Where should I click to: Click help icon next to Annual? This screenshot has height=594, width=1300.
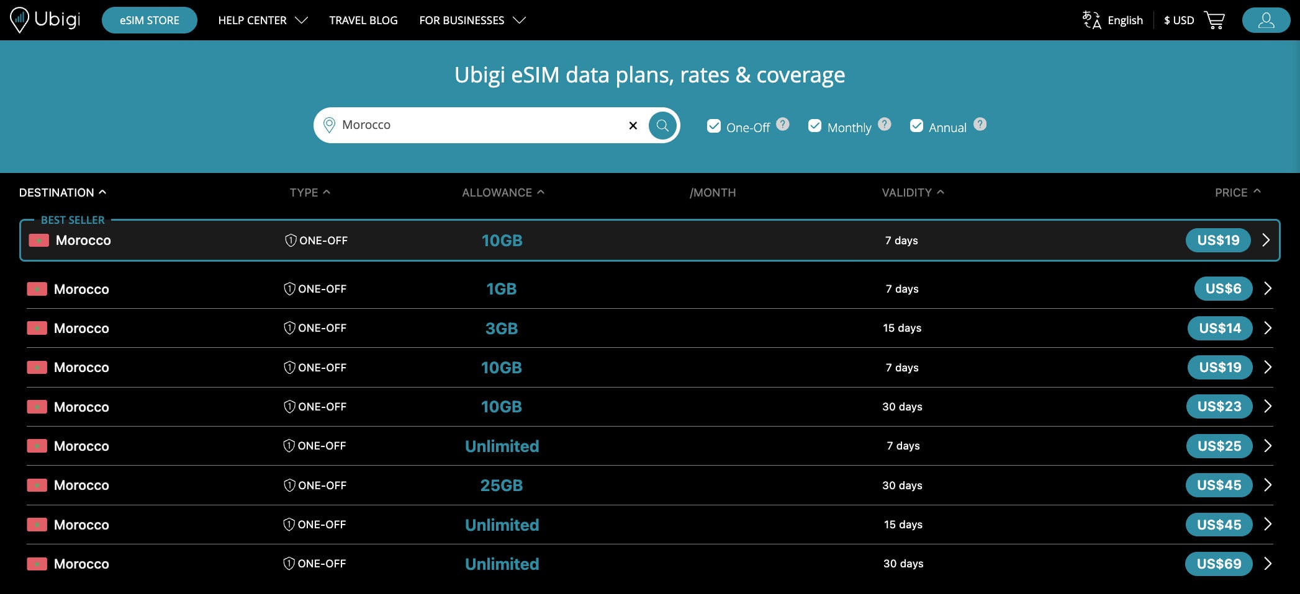point(980,124)
